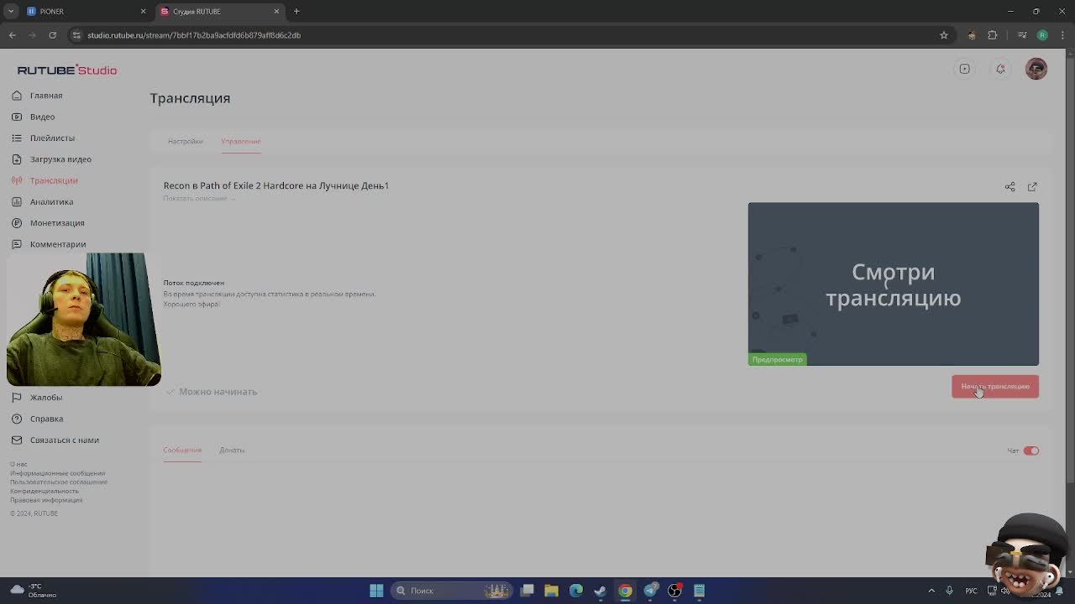Image resolution: width=1075 pixels, height=604 pixels.
Task: Open notifications bell in header
Action: pyautogui.click(x=1000, y=69)
